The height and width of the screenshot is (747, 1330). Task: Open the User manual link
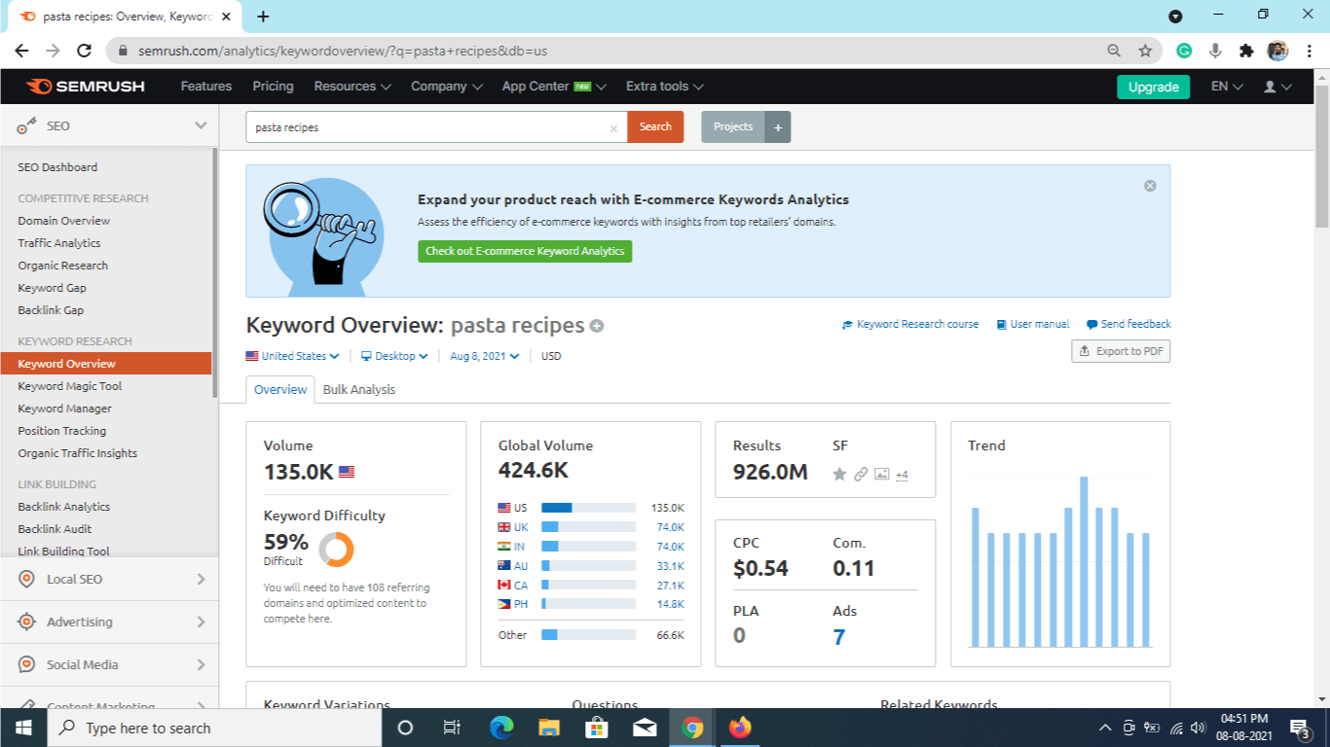click(1033, 324)
